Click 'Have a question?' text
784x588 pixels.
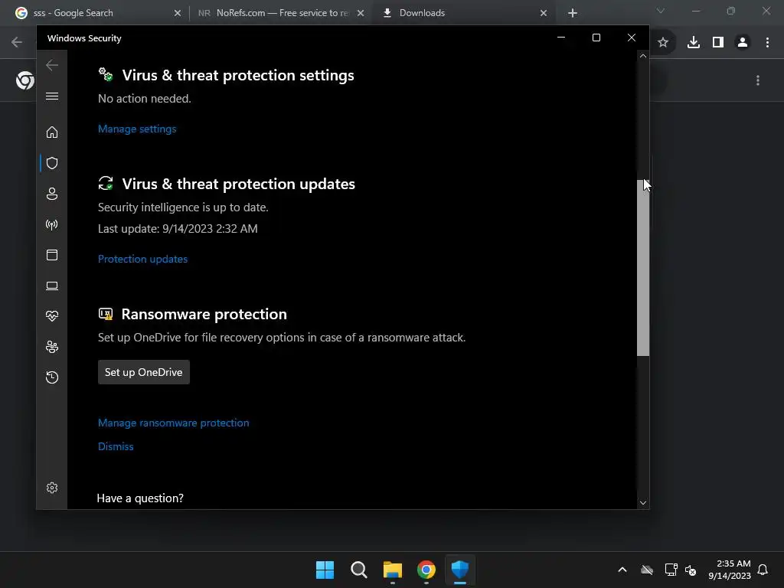[x=140, y=498]
